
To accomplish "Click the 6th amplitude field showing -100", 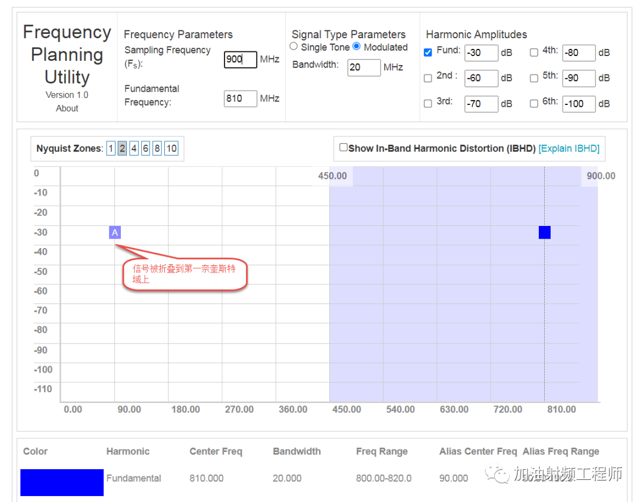I will pyautogui.click(x=579, y=104).
